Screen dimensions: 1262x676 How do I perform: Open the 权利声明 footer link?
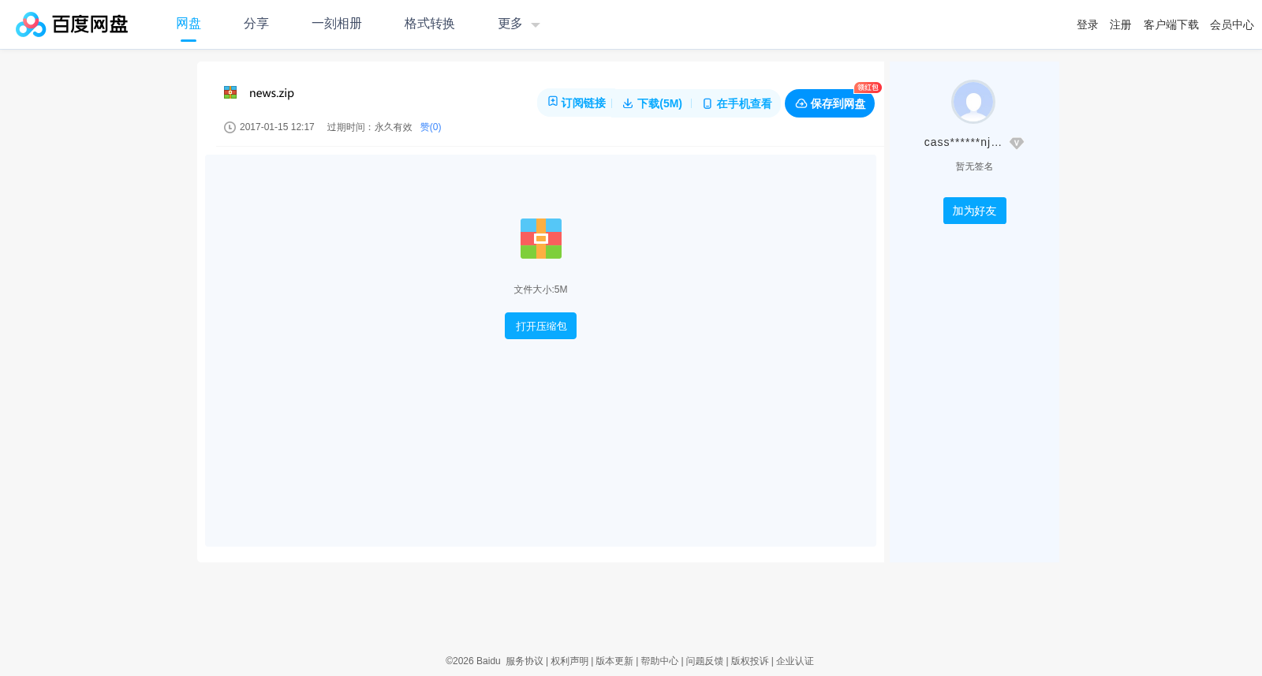tap(569, 661)
